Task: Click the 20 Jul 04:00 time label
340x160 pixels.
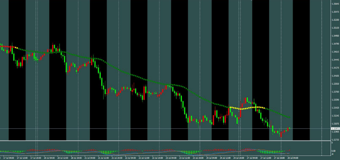Action: (x=49, y=158)
